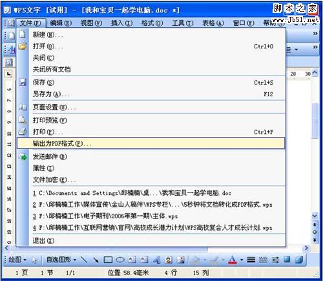Click the Open folder icon in menu
Screen dimensions: 323x281
23,46
